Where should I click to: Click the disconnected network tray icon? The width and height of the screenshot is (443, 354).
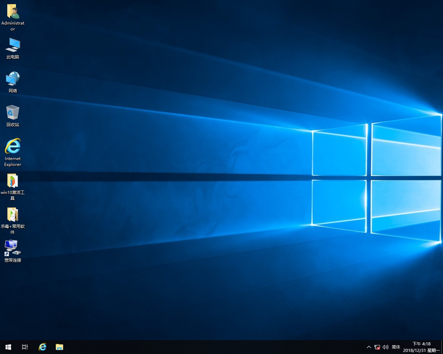[377, 347]
